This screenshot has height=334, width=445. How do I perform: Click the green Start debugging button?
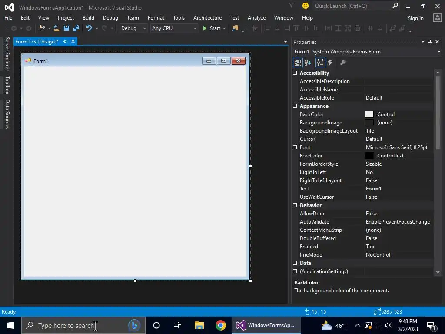(x=212, y=28)
